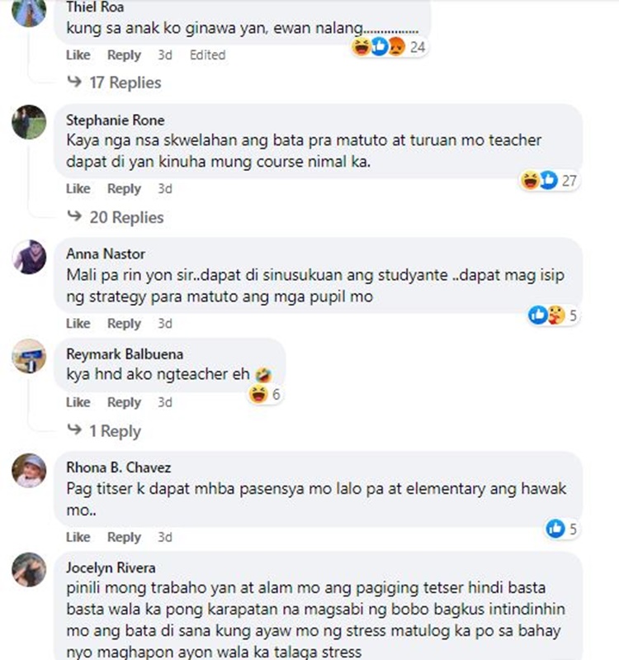Show edit history via Edited label

207,55
